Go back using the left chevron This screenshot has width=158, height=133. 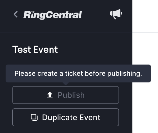[16, 14]
